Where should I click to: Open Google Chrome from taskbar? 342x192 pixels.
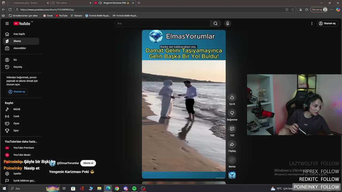117,189
